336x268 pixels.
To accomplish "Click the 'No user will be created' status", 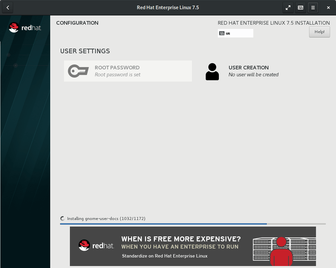I will [253, 75].
